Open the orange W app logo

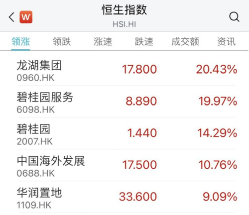pyautogui.click(x=26, y=17)
